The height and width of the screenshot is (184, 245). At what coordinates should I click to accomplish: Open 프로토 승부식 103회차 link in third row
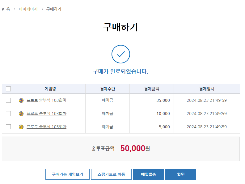(x=46, y=127)
